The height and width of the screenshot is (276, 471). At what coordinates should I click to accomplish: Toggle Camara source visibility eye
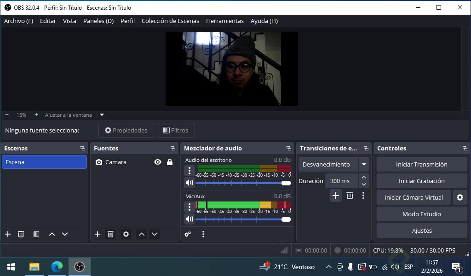(158, 162)
